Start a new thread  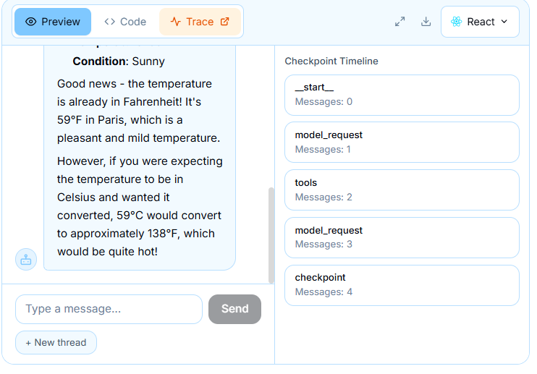(x=56, y=342)
